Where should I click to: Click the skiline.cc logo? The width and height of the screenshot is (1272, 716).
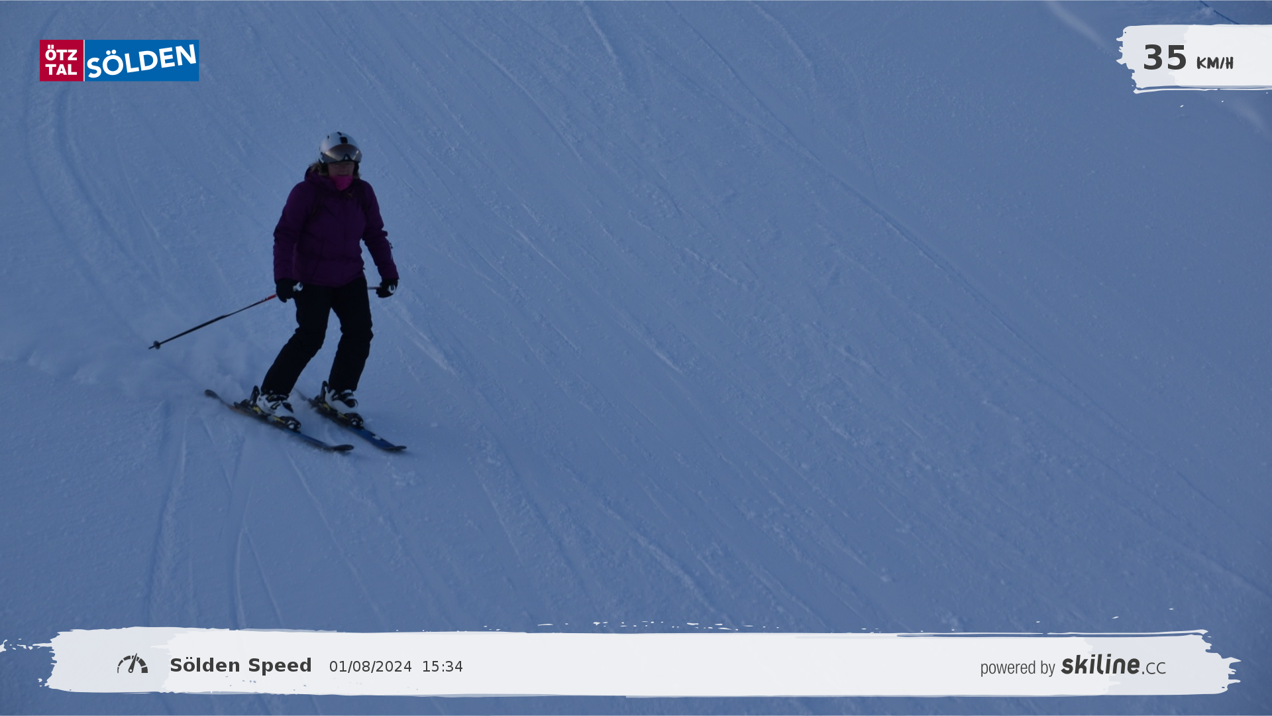1113,665
